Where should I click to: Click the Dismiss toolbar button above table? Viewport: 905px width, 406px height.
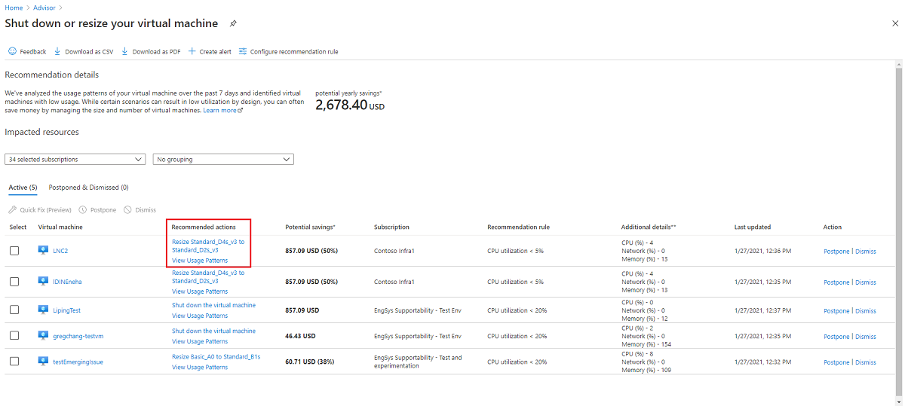click(x=140, y=209)
